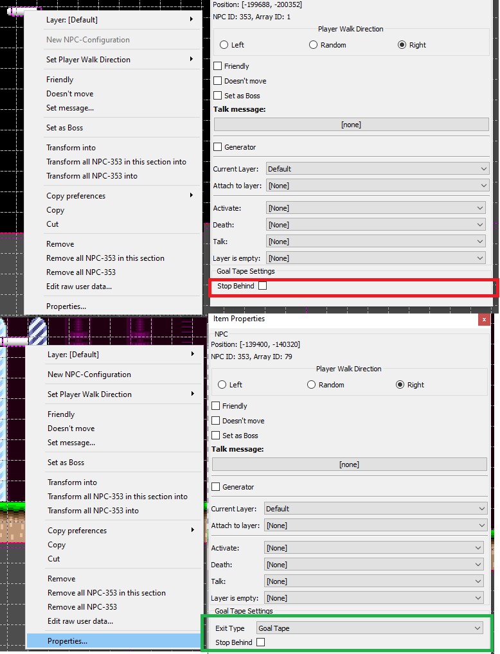Open the Exit Type dropdown showing Goal Tape
This screenshot has height=654, width=500.
click(x=370, y=628)
